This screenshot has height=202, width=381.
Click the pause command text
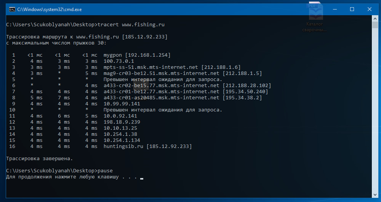[x=105, y=171]
